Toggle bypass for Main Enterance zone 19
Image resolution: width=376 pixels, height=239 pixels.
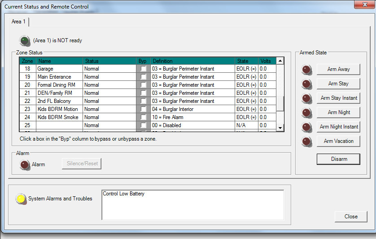tap(143, 77)
